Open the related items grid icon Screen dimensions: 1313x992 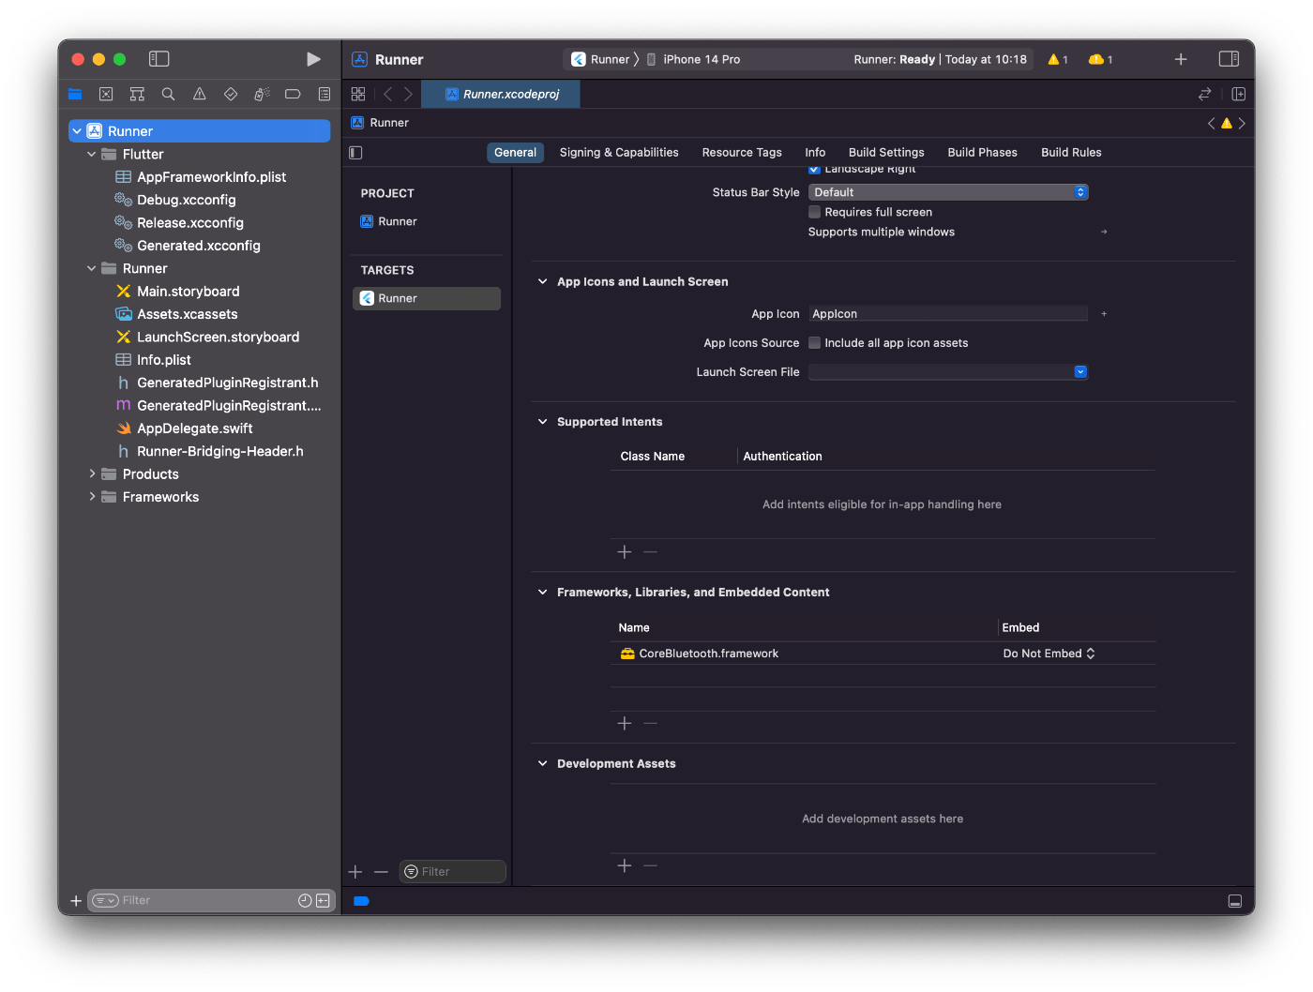point(358,94)
